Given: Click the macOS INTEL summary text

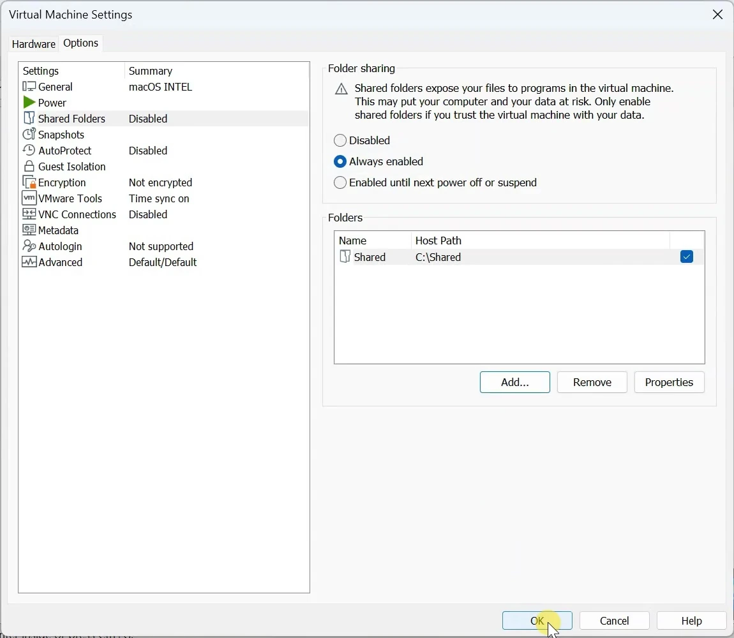Looking at the screenshot, I should pos(161,87).
